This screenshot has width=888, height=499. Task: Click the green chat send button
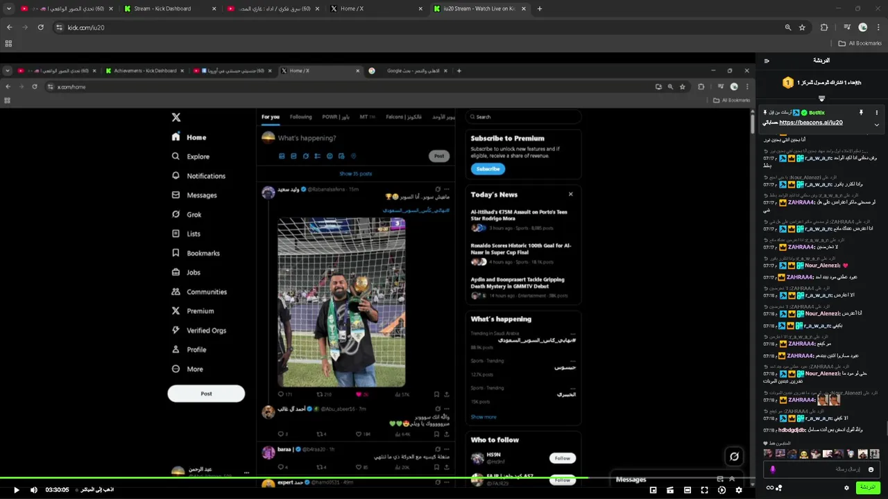[868, 487]
